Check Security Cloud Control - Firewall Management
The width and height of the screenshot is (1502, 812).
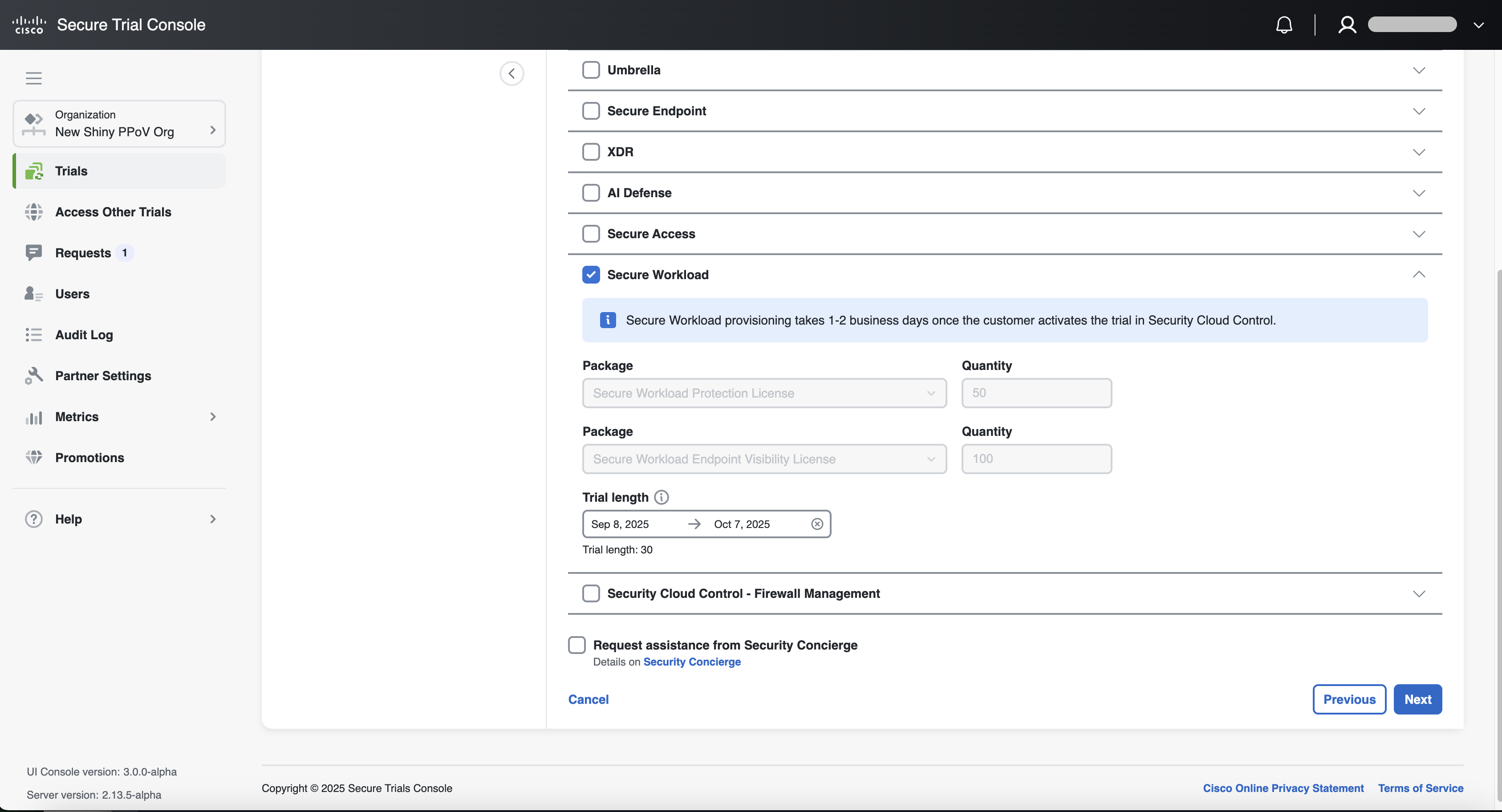coord(591,593)
